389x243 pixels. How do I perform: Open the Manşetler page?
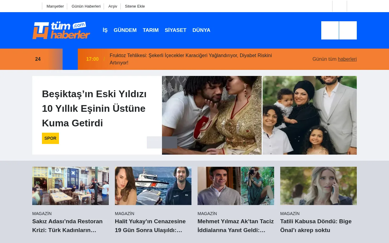click(x=55, y=6)
